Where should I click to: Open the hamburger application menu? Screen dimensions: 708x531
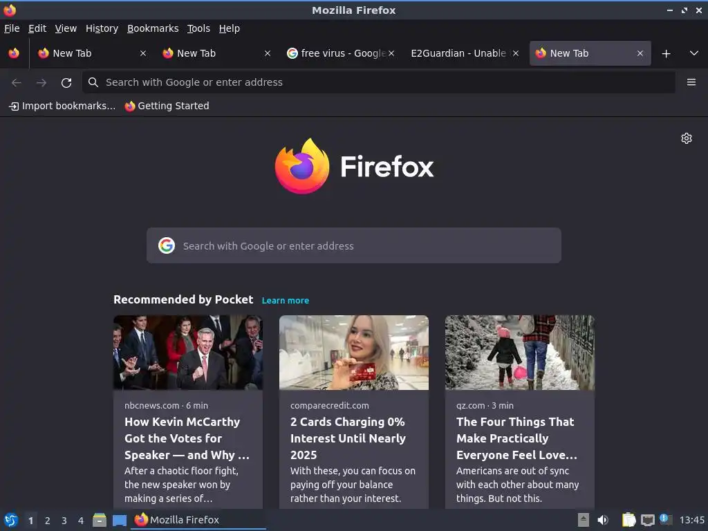[x=691, y=82]
